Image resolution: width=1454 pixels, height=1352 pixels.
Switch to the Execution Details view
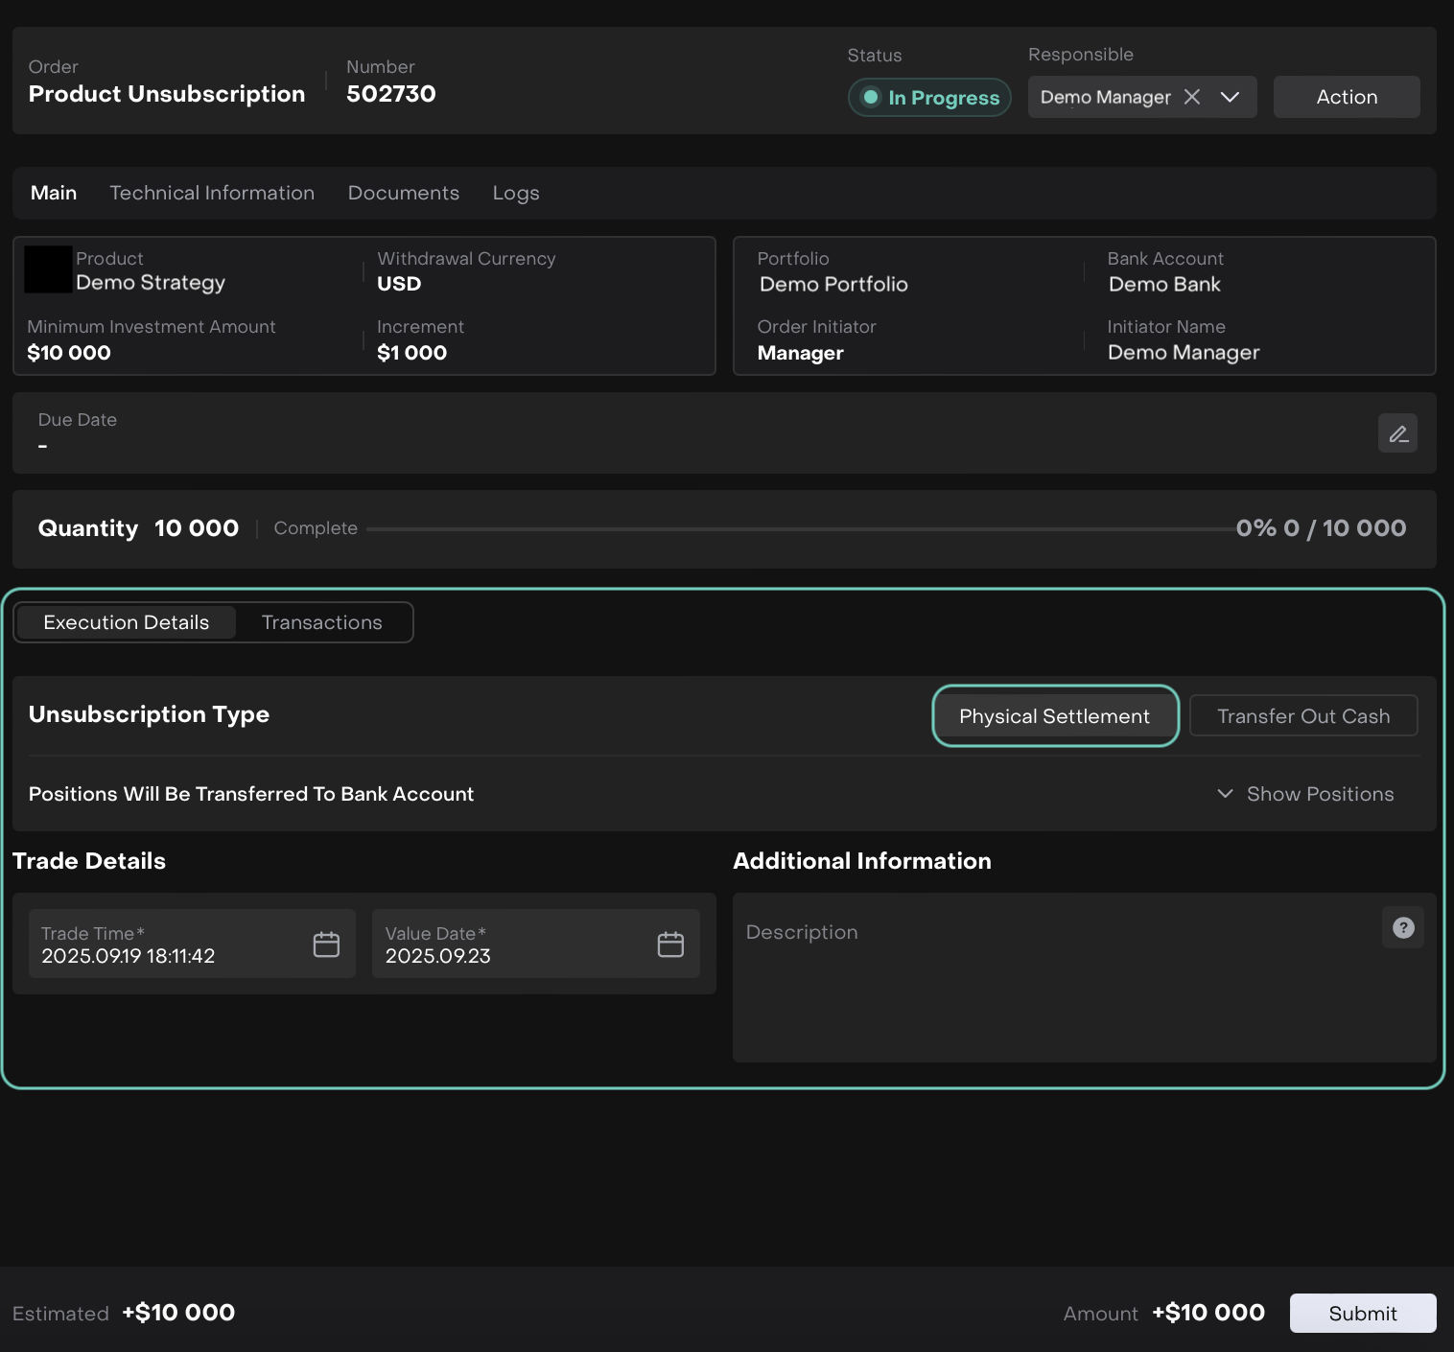[x=127, y=622]
